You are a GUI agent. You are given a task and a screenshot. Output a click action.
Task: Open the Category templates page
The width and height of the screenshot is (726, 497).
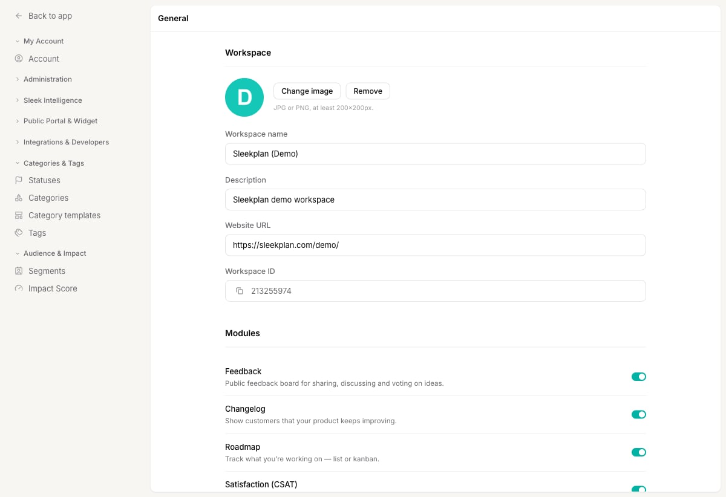coord(64,215)
